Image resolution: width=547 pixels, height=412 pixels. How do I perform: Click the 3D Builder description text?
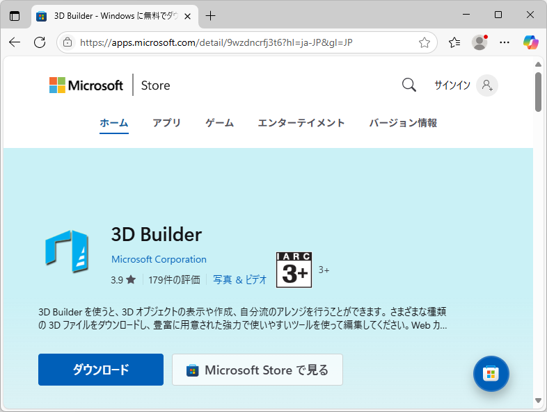click(243, 318)
